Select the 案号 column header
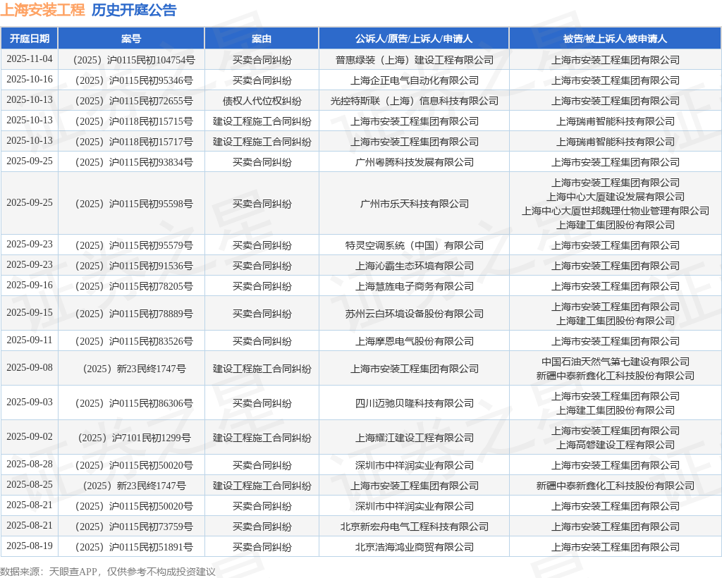The width and height of the screenshot is (722, 578). tap(131, 39)
